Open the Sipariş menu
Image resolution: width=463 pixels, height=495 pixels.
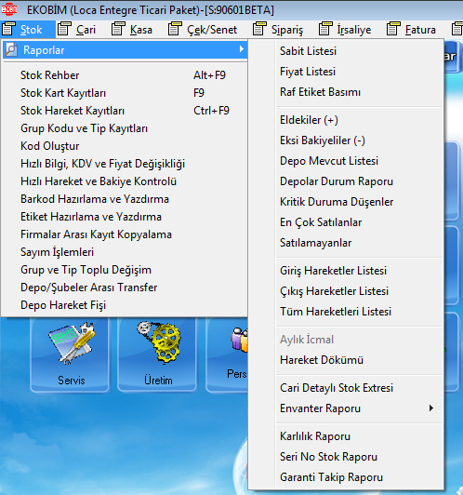[x=287, y=30]
